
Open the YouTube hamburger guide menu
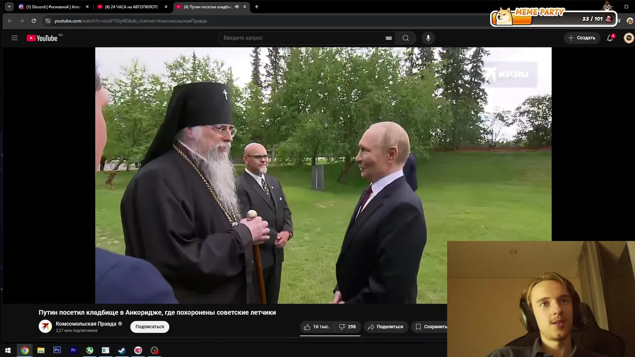[14, 38]
